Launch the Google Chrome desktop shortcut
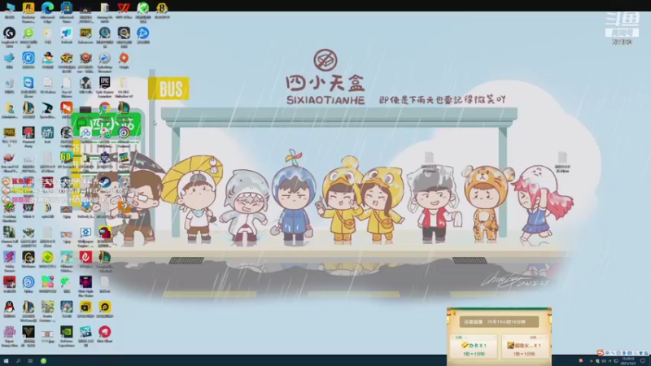The height and width of the screenshot is (366, 651). tap(105, 108)
